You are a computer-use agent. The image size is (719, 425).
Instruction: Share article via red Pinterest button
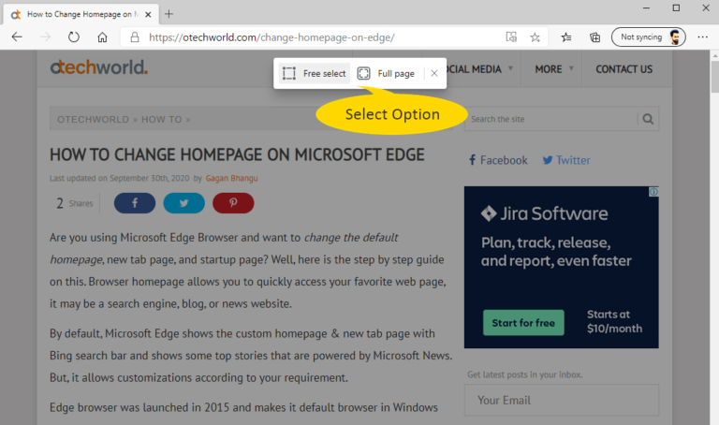(233, 203)
